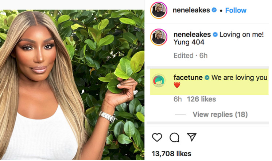Open neneleakes profile picture in post header
Viewport: 272px width, 161px height.
click(x=159, y=10)
